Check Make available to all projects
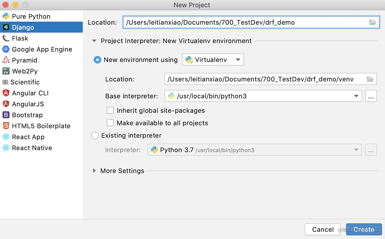 110,123
